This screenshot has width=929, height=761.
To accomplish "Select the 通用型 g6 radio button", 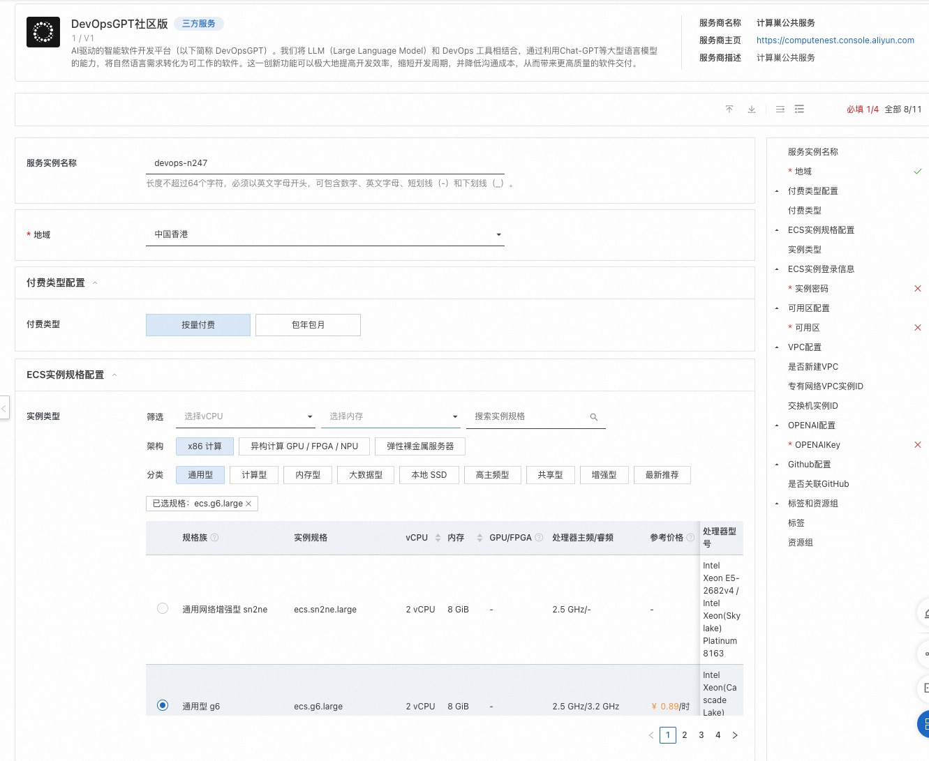I will pyautogui.click(x=163, y=705).
